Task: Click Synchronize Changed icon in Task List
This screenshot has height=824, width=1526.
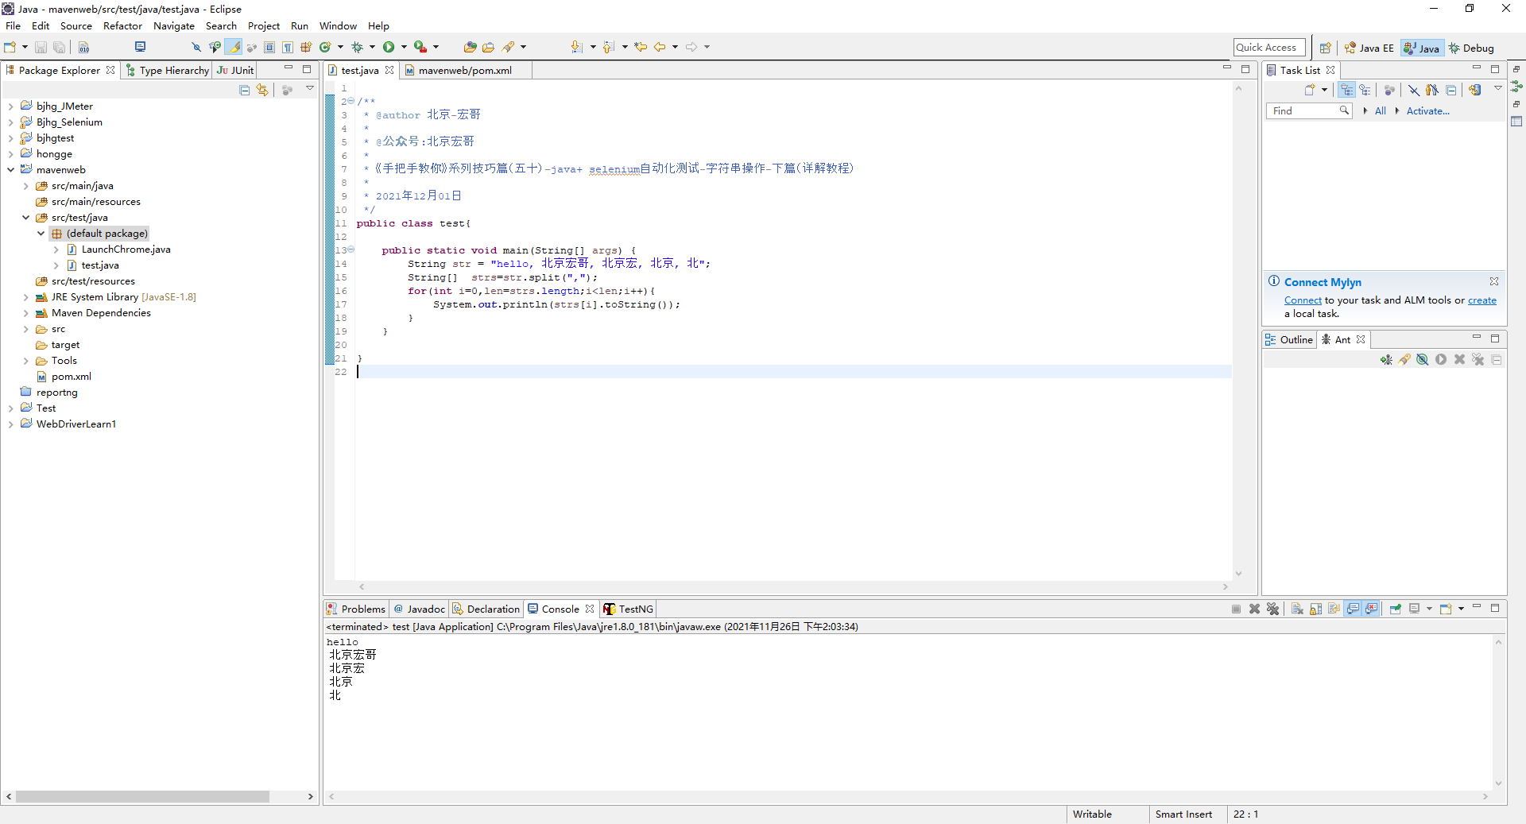Action: tap(1475, 90)
